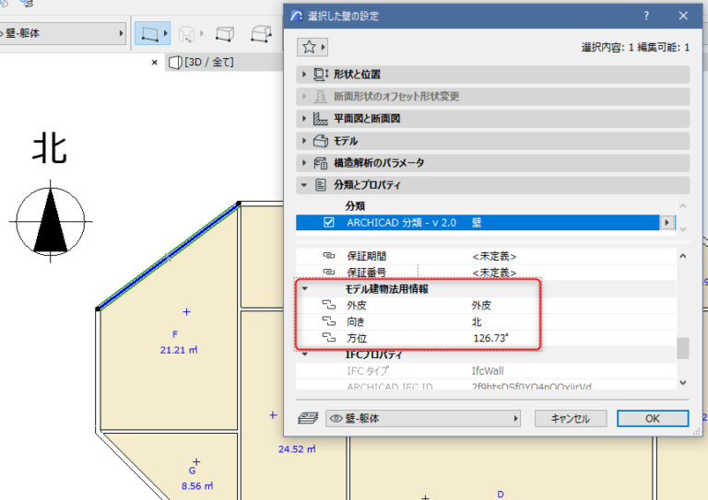This screenshot has height=500, width=708.
Task: Click the classification and properties icon
Action: coord(321,185)
